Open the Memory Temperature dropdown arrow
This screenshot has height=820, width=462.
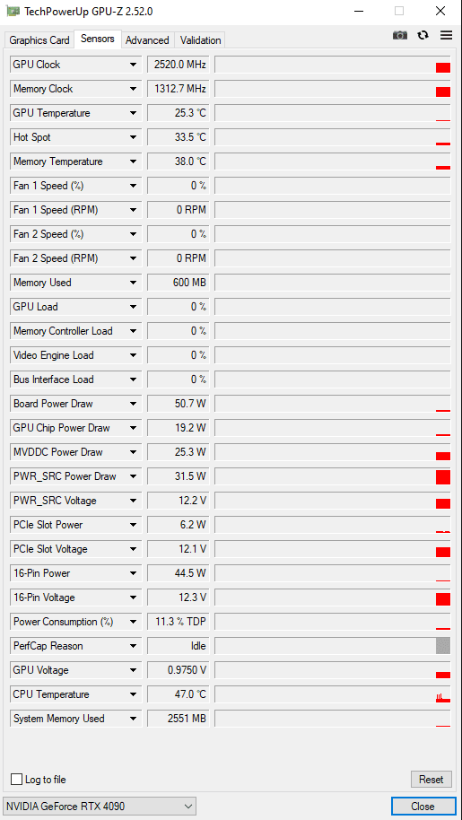pyautogui.click(x=134, y=161)
